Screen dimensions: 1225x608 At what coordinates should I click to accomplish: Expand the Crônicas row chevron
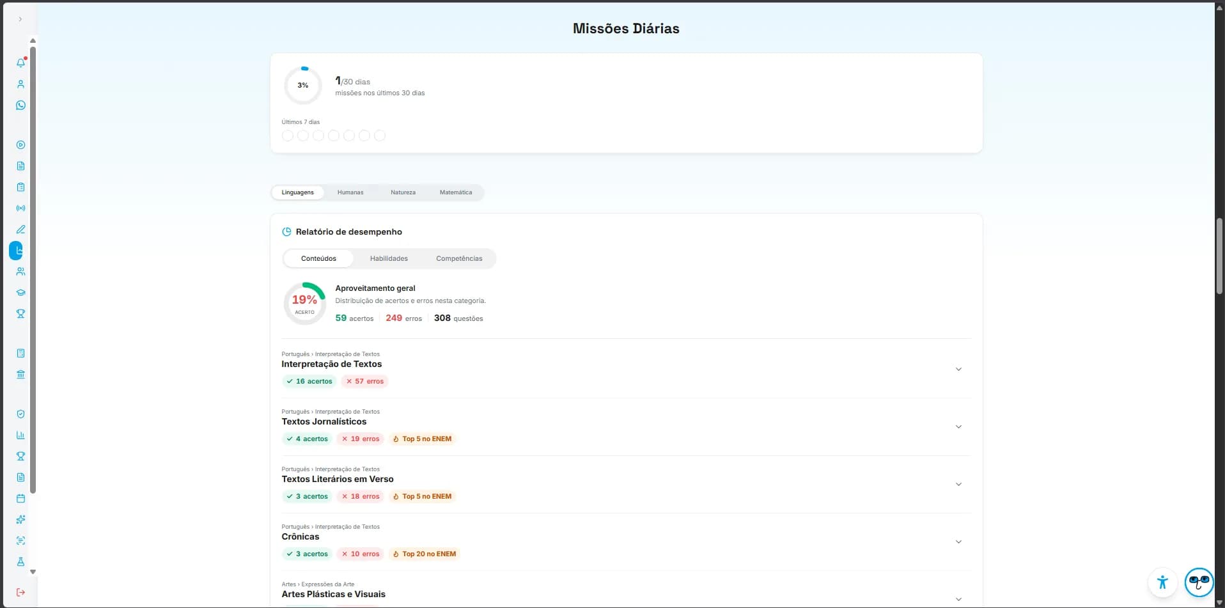(x=958, y=542)
